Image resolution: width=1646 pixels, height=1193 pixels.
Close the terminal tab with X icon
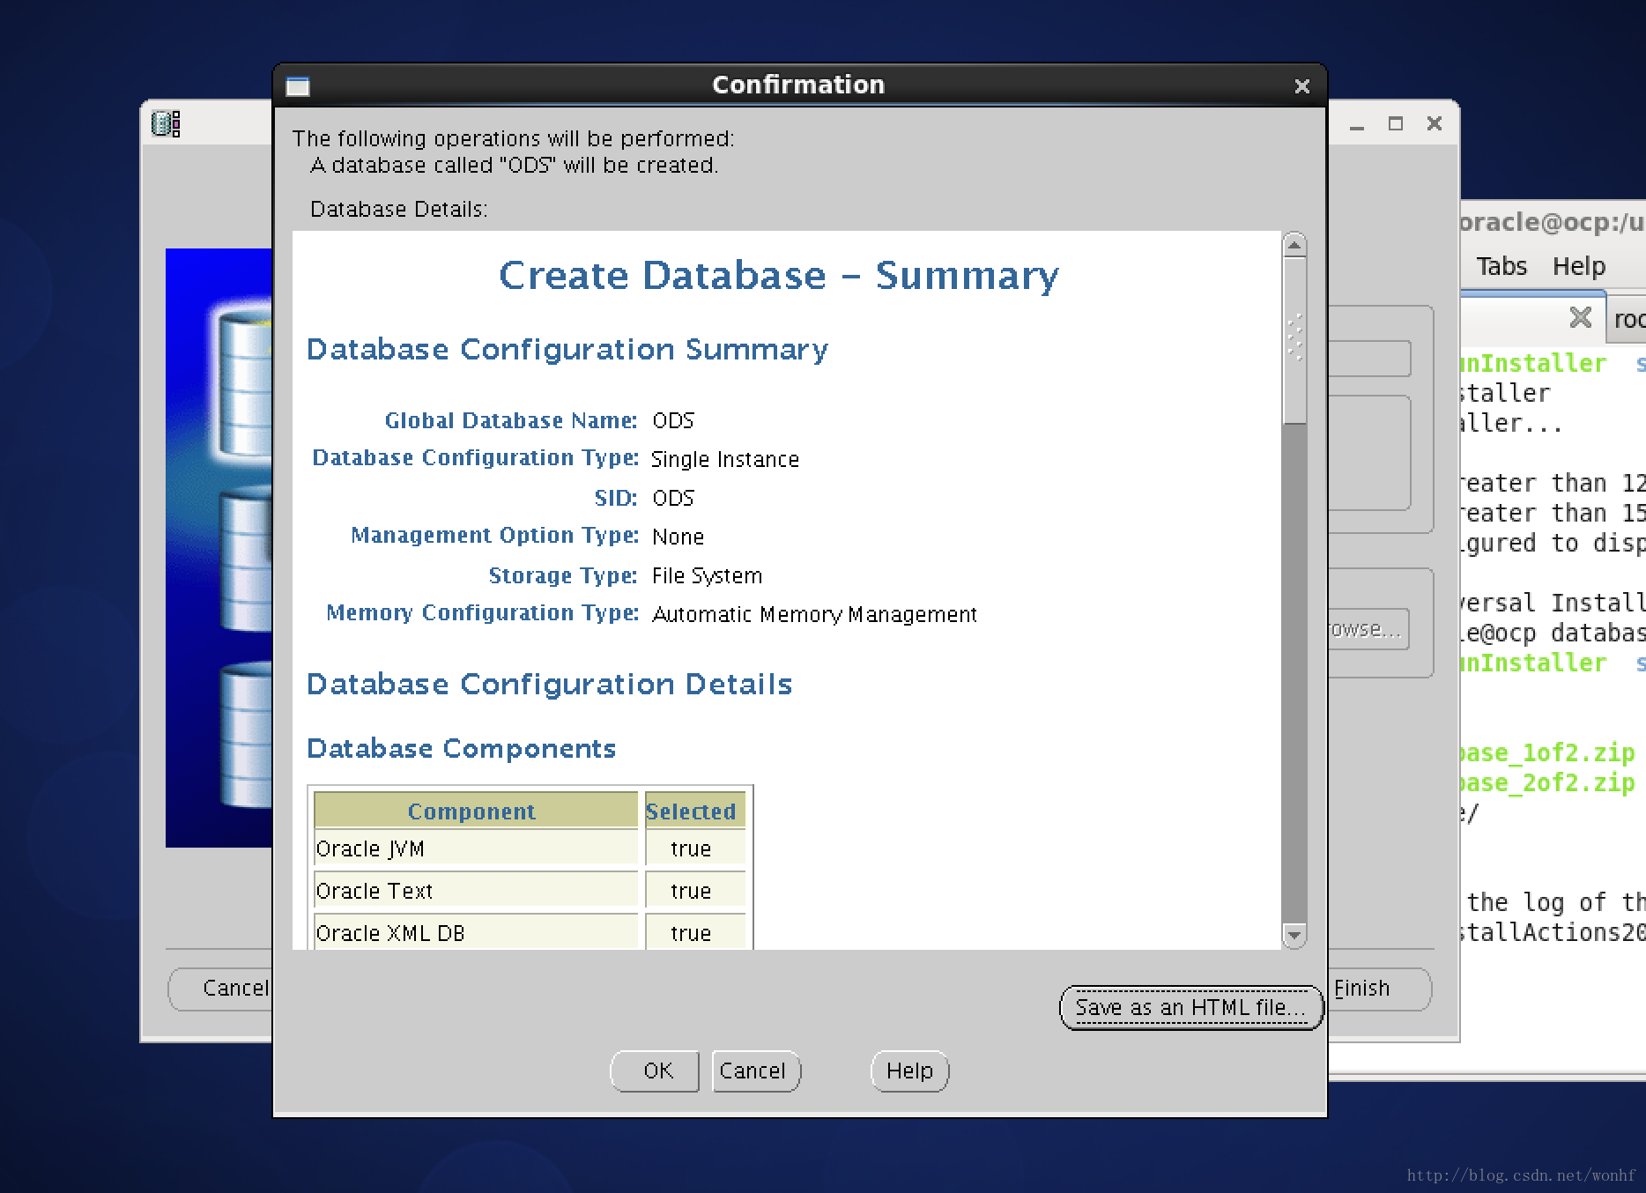pos(1581,317)
